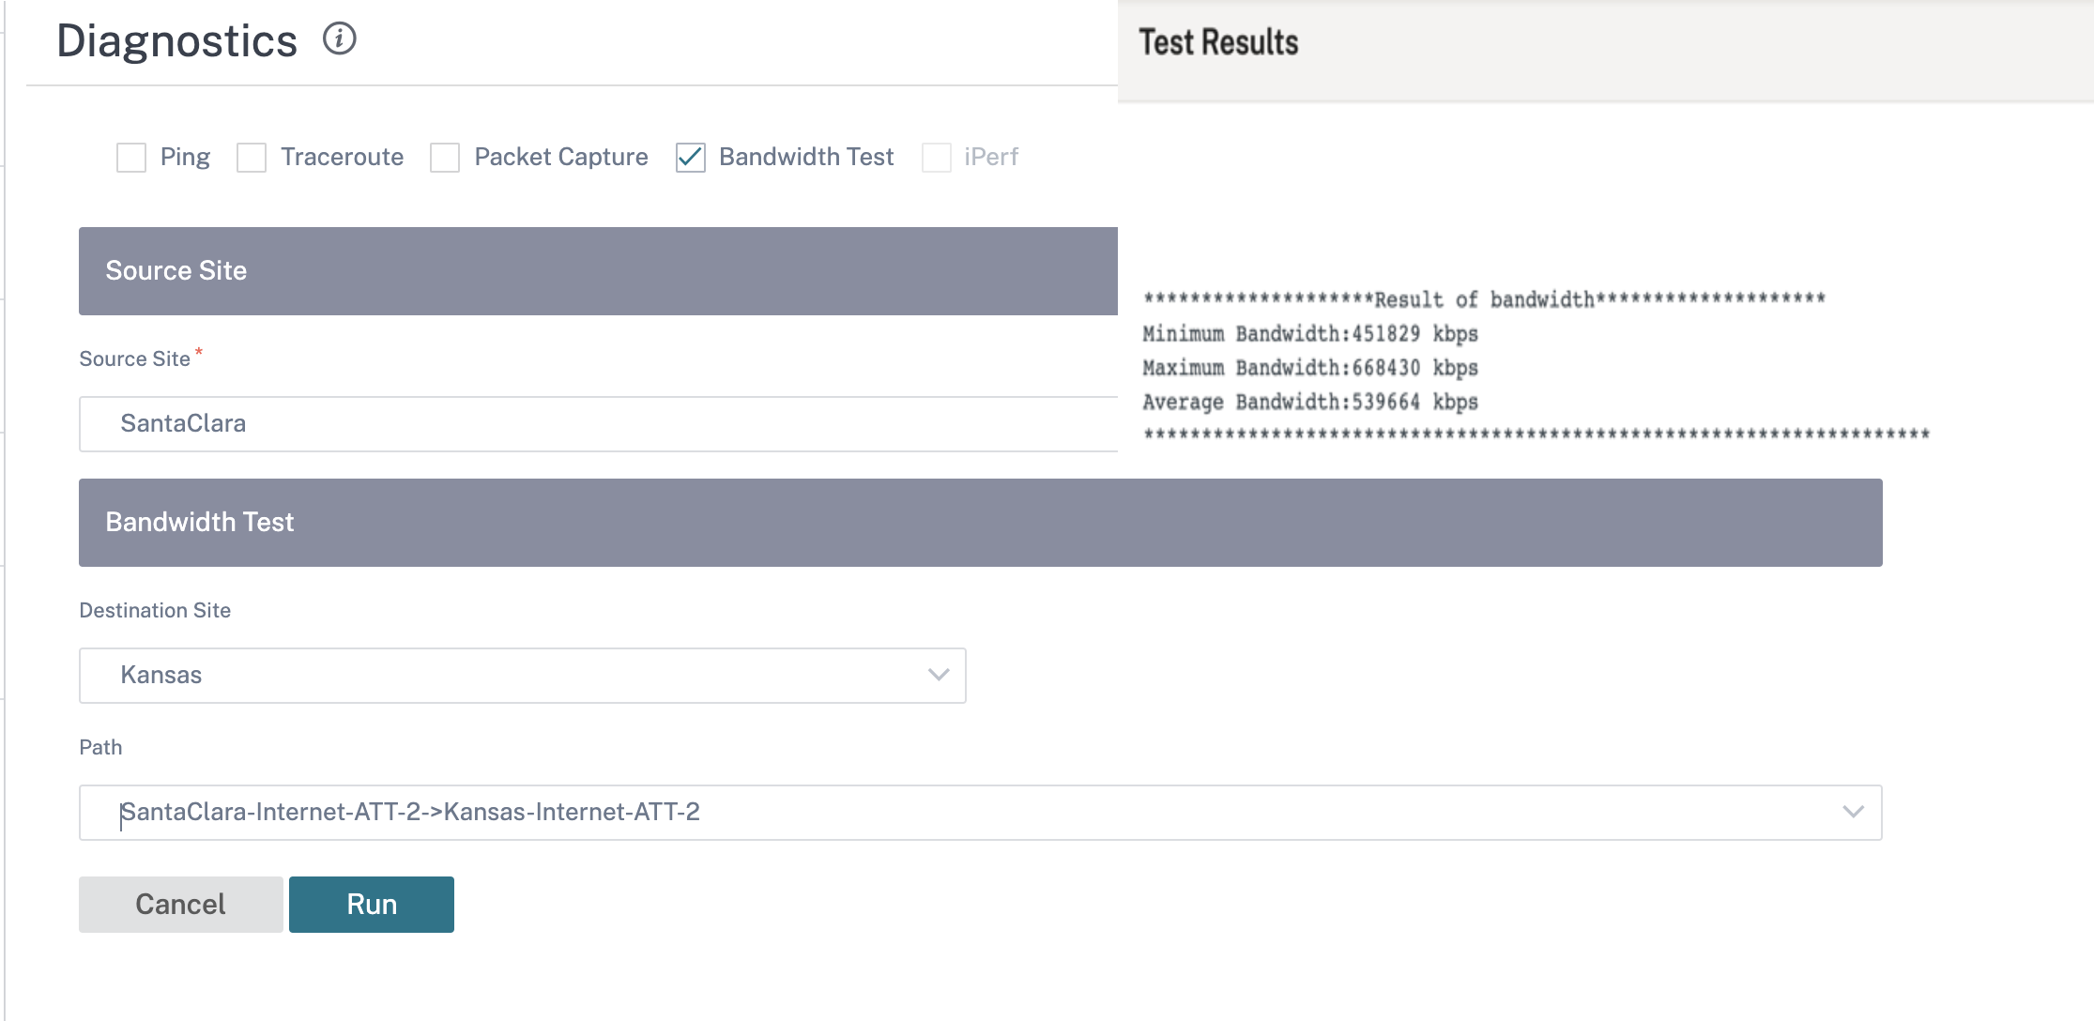Run the bandwidth test
The width and height of the screenshot is (2094, 1021).
[x=372, y=905]
